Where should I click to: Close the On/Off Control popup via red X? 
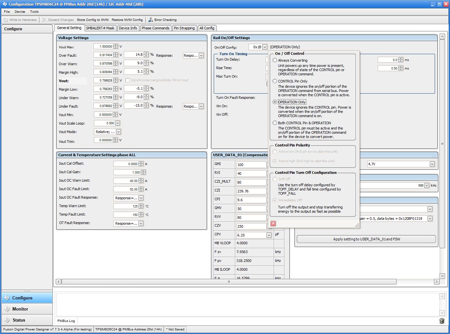pos(273,223)
